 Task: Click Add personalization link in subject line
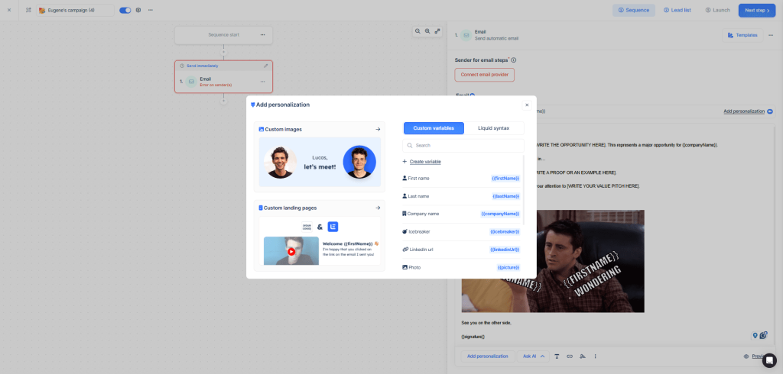(x=743, y=111)
